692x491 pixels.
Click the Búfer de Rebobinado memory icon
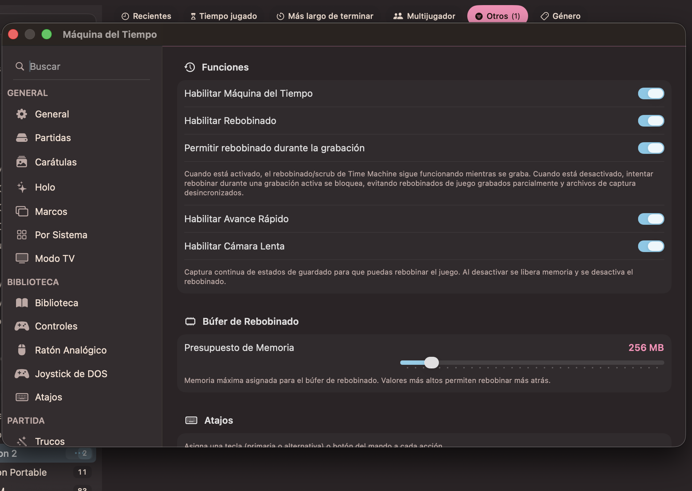(x=190, y=321)
